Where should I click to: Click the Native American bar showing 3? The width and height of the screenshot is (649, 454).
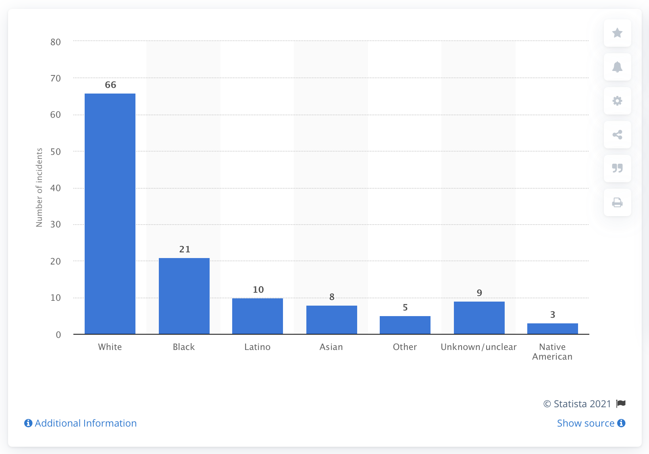tap(553, 329)
